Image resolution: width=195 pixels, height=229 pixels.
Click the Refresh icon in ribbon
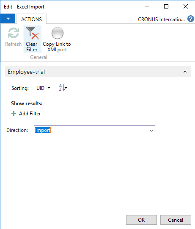[14, 33]
